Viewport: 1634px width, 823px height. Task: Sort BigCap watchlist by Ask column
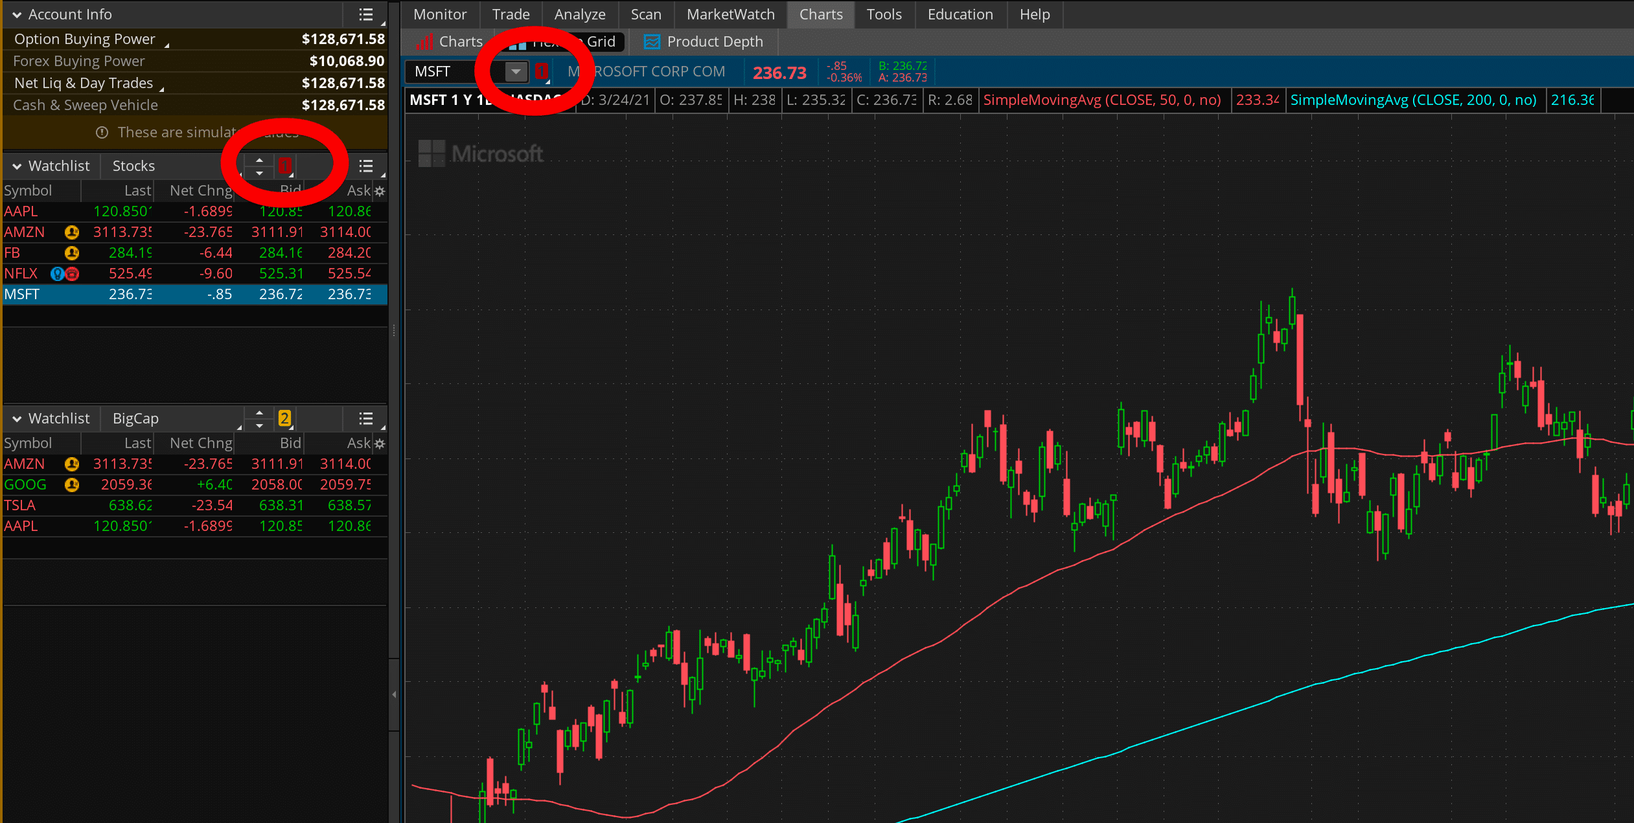(338, 444)
